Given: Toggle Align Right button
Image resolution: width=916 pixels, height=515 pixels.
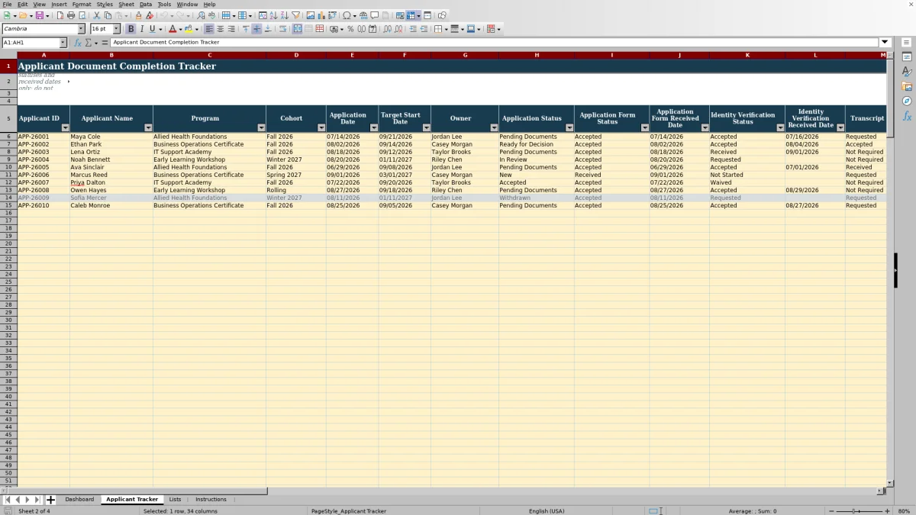Looking at the screenshot, I should pyautogui.click(x=231, y=29).
